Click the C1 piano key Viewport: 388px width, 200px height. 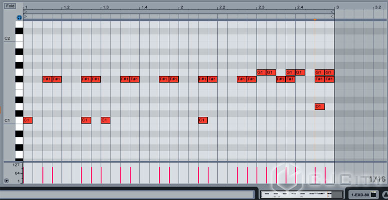coord(19,120)
